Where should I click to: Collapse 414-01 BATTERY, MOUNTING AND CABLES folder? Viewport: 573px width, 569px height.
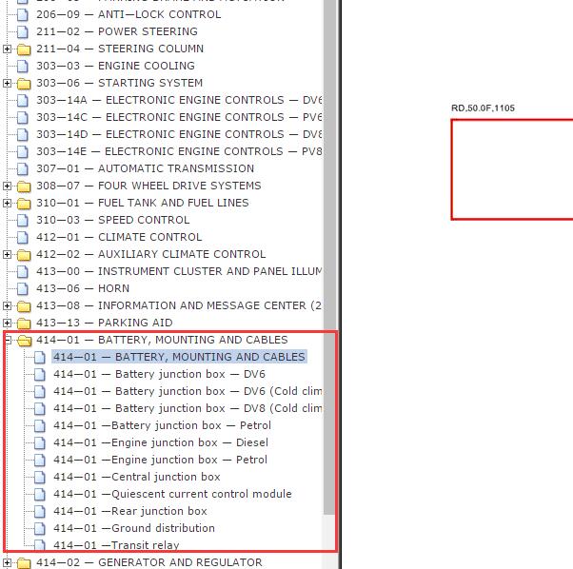click(x=8, y=340)
